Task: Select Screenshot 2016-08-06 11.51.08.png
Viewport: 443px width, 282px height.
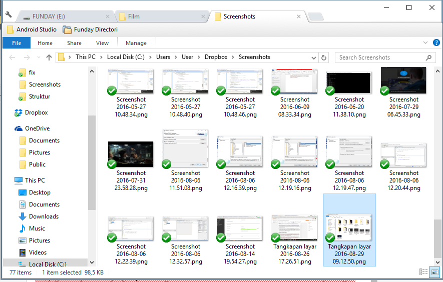Action: (186, 160)
